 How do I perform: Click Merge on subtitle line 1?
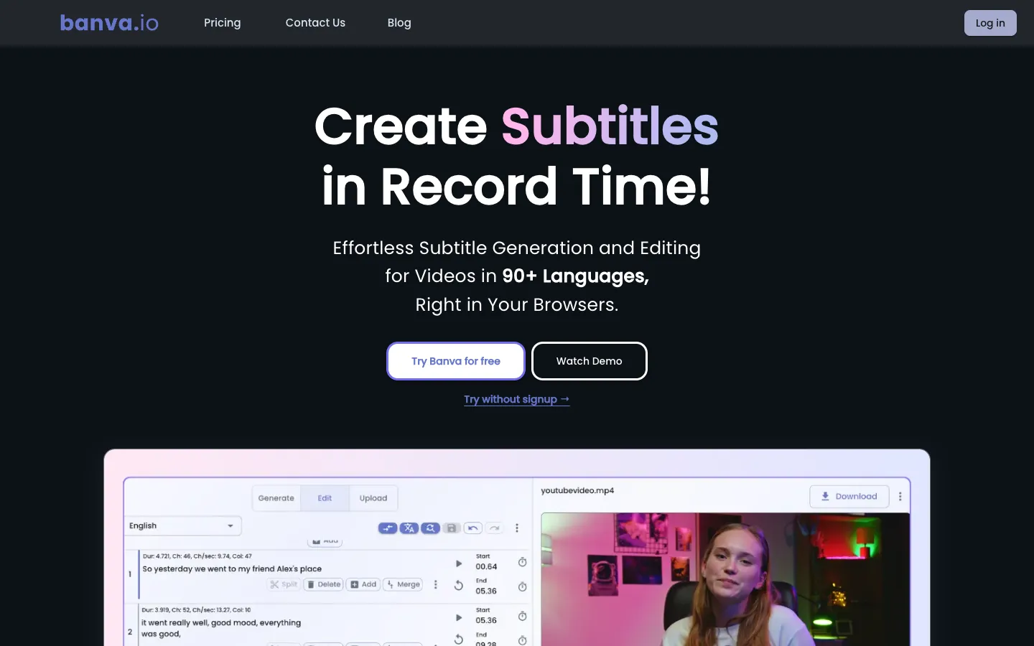[x=404, y=584]
